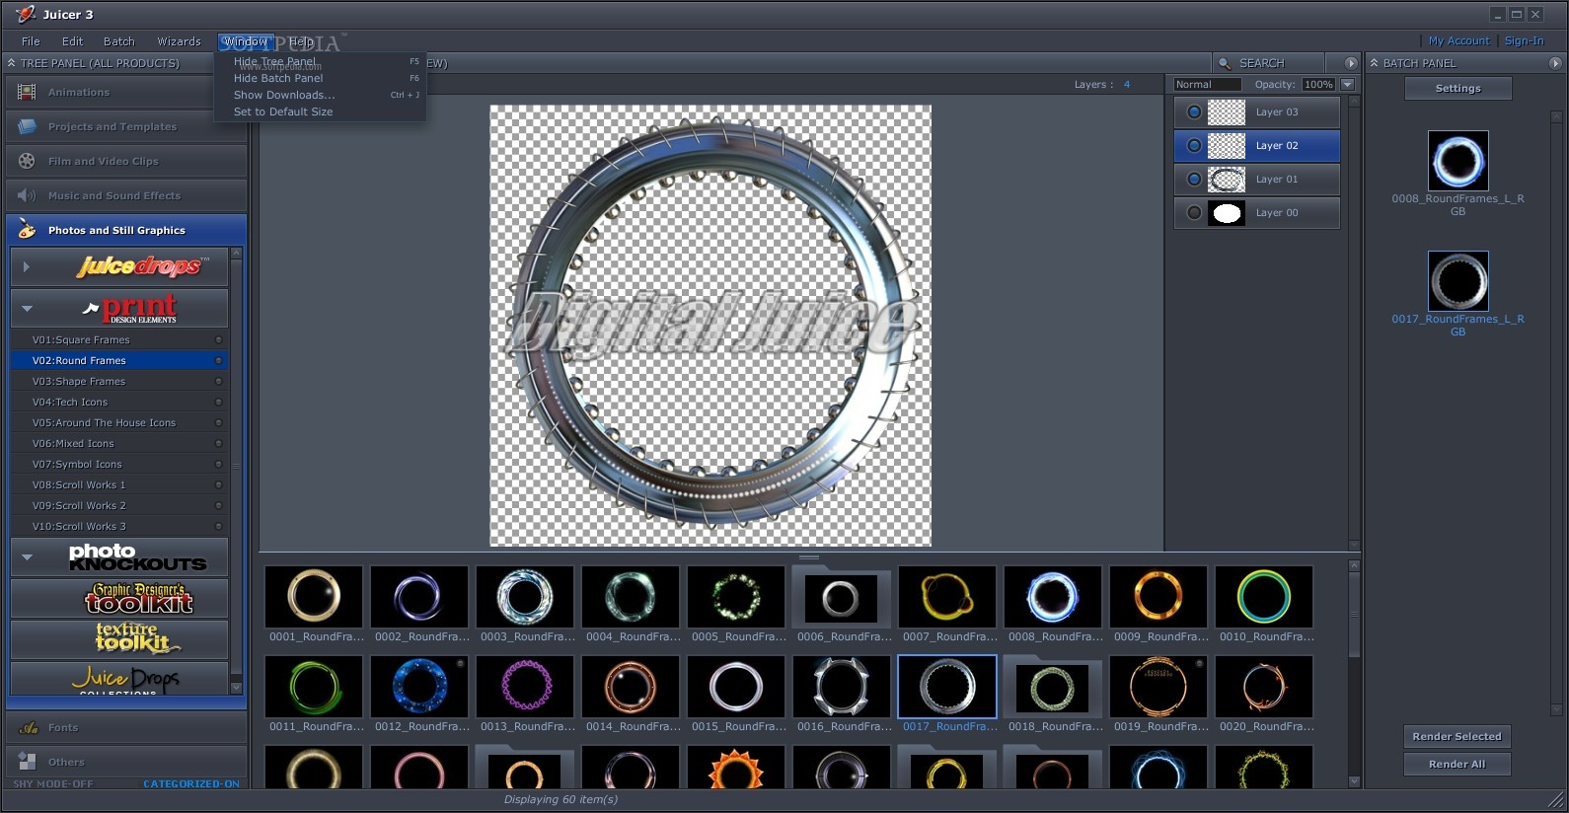Select thumbnail 0001_RoundFrames
This screenshot has height=813, width=1569.
click(x=314, y=597)
